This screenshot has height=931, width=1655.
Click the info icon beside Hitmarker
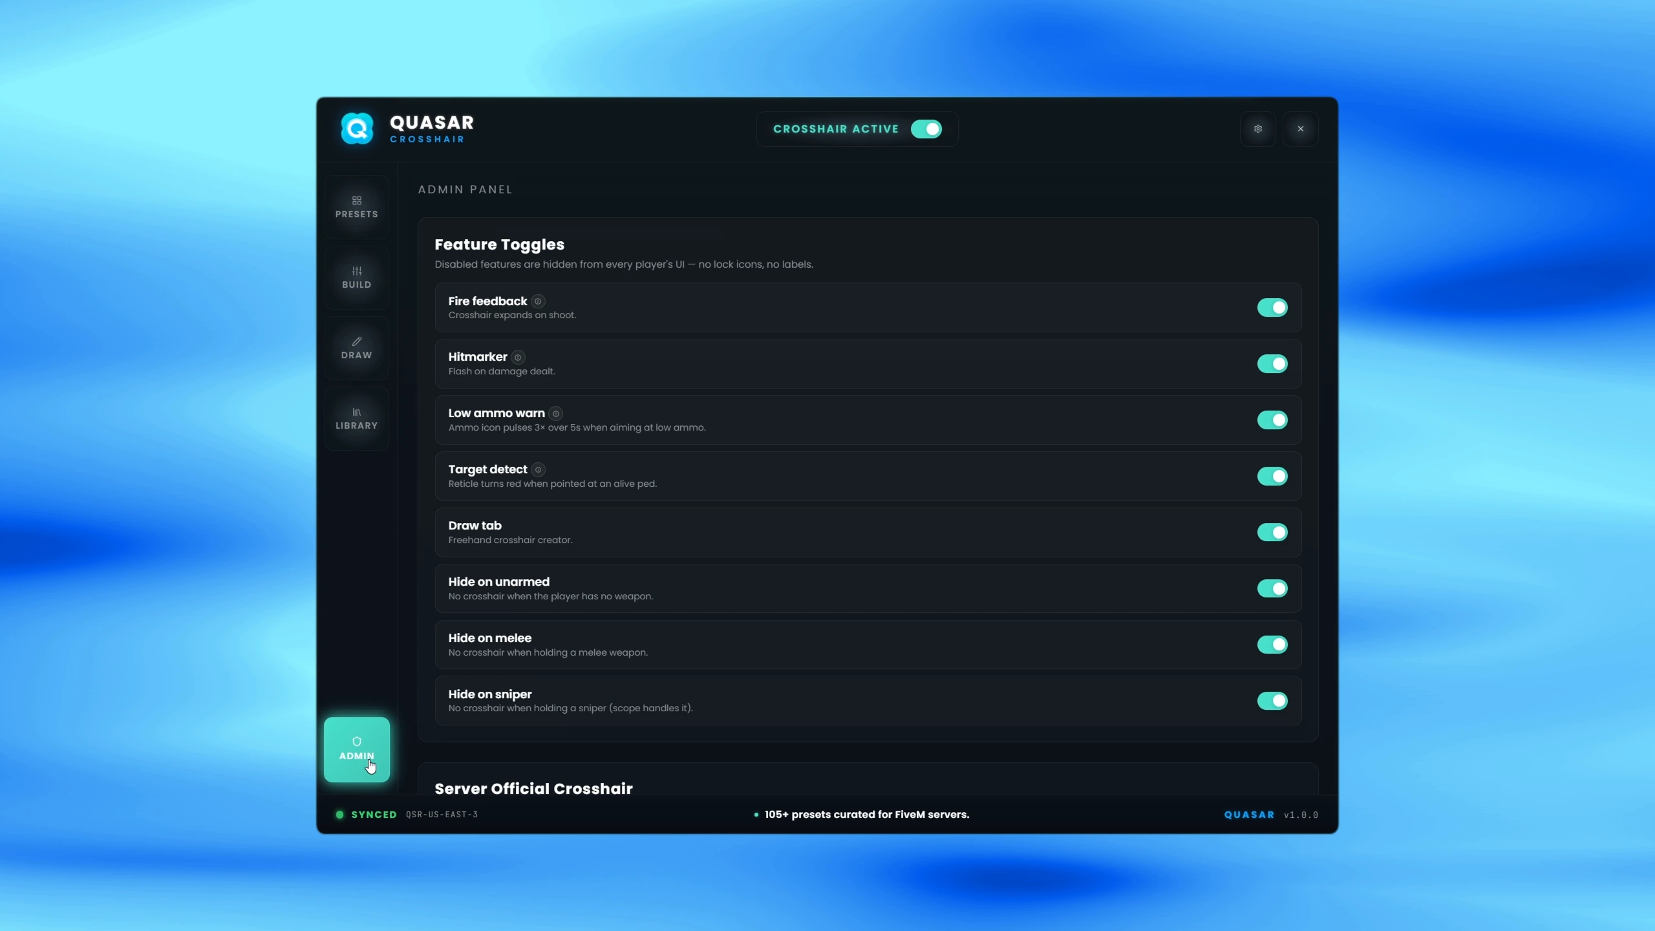coord(518,358)
